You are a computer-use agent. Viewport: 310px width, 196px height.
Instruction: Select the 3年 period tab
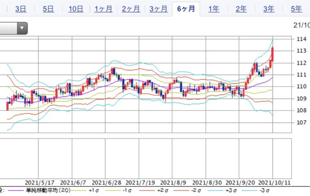[269, 9]
